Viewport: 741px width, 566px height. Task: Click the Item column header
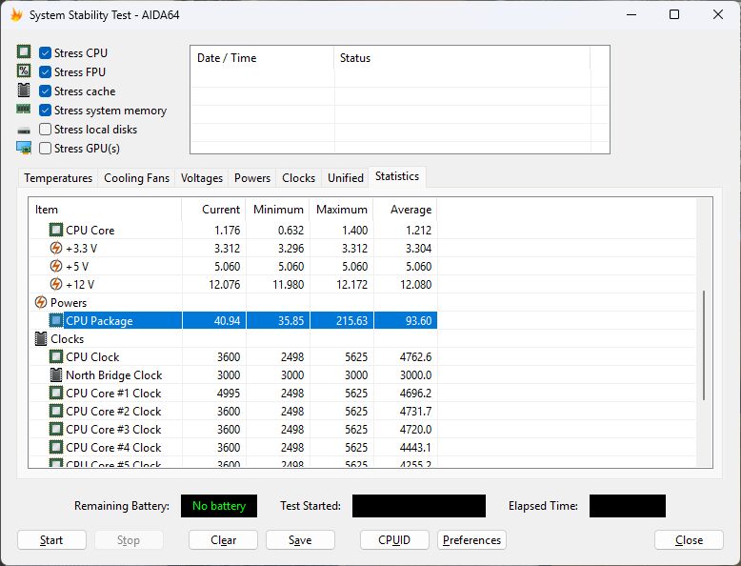tap(105, 210)
